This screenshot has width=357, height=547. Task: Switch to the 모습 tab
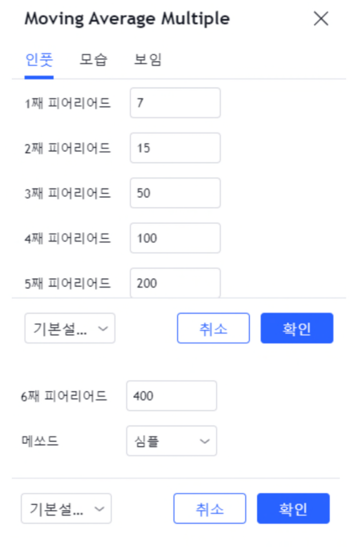pyautogui.click(x=93, y=59)
